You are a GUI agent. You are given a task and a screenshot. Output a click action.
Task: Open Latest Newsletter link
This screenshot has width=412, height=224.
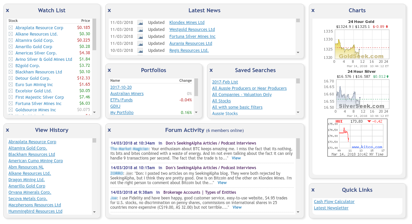331,208
